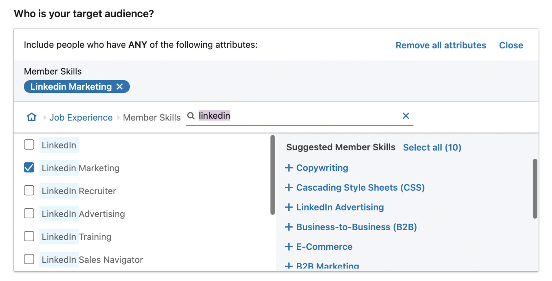This screenshot has height=281, width=552.
Task: Check the plain LinkedIn skill checkbox
Action: click(x=29, y=144)
